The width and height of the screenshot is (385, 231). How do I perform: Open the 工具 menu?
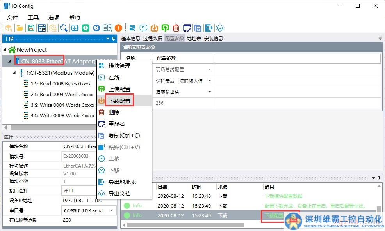[x=33, y=18]
